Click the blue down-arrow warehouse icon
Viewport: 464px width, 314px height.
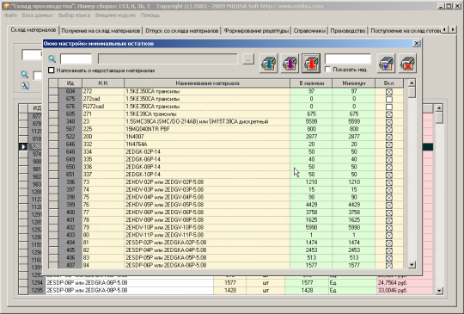pos(268,63)
